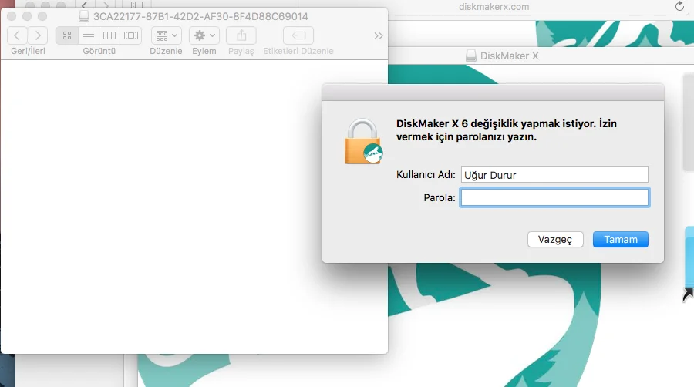
Task: Click the Paylaş share icon
Action: click(x=241, y=35)
